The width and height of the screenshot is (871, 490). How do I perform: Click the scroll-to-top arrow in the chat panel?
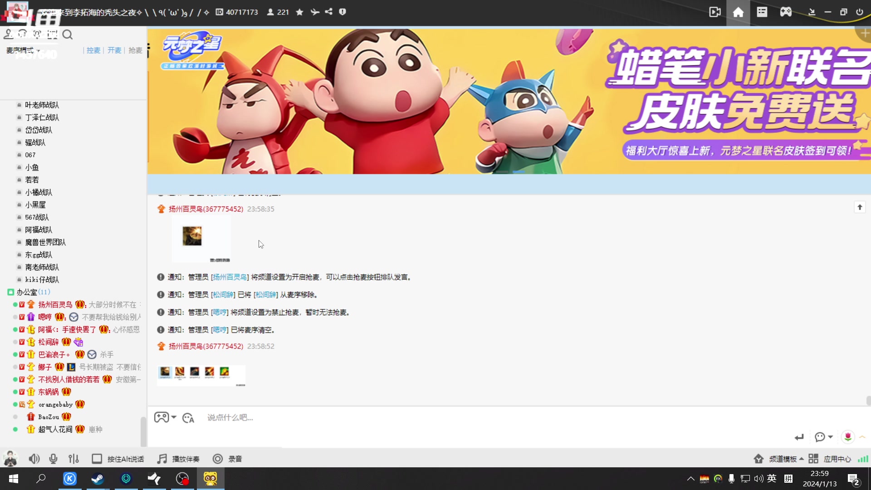pos(860,207)
